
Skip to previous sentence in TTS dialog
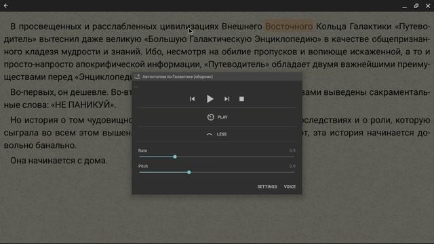click(192, 99)
